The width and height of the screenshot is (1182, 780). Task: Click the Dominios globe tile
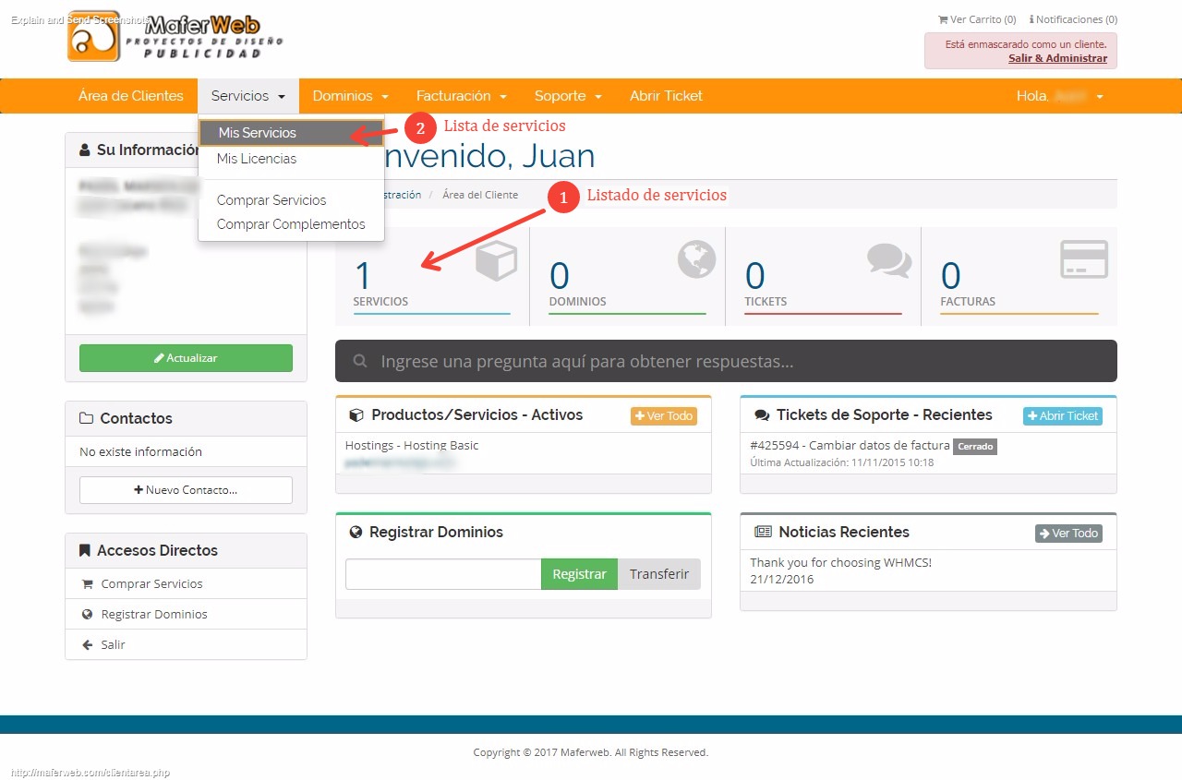[627, 277]
